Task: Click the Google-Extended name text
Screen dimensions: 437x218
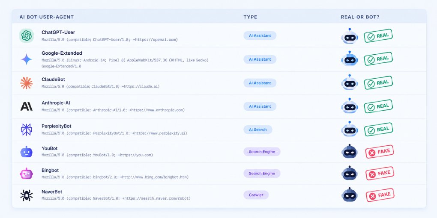Action: (62, 53)
